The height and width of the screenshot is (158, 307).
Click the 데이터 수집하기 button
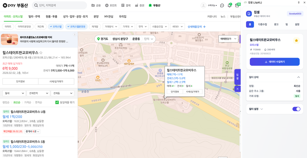(275, 62)
